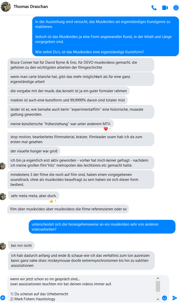This screenshot has height=306, width=180.
Task: Click the heart reaction under the MTV message
Action: [107, 129]
